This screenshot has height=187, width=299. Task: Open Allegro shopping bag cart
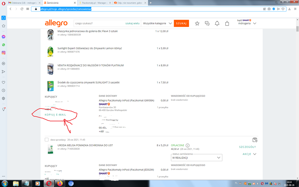(227, 23)
